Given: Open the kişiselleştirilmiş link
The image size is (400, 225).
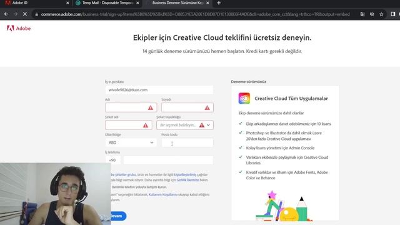Looking at the screenshot, I should coord(185,174).
